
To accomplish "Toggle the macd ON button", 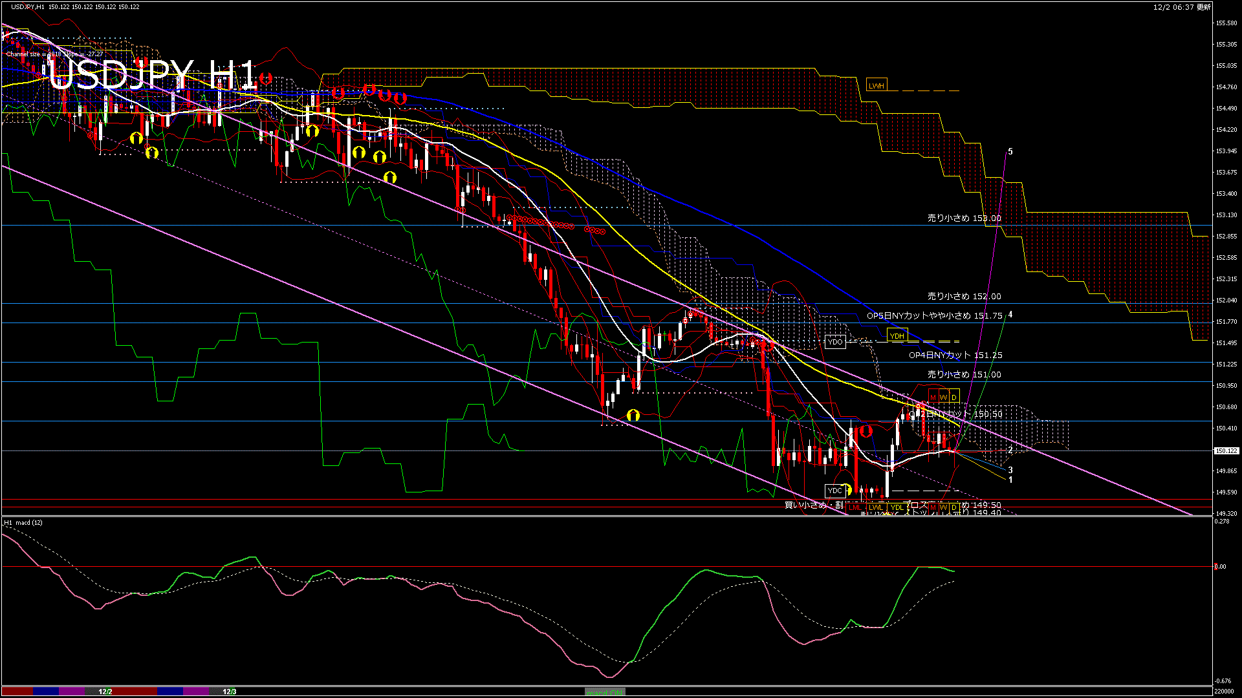I will tap(605, 692).
